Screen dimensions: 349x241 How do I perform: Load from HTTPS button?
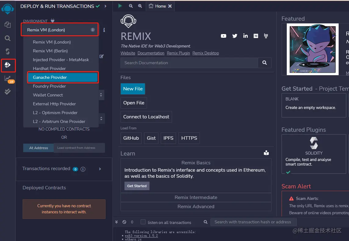click(189, 138)
